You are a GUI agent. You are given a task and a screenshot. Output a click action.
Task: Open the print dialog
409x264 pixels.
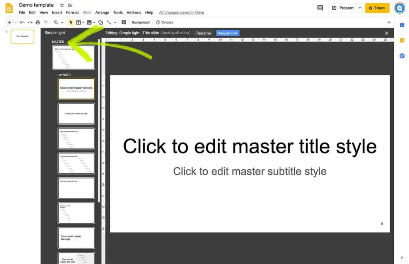point(38,22)
